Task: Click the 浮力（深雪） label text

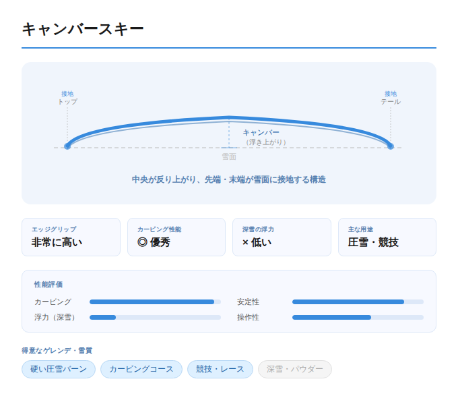Action: [55, 317]
